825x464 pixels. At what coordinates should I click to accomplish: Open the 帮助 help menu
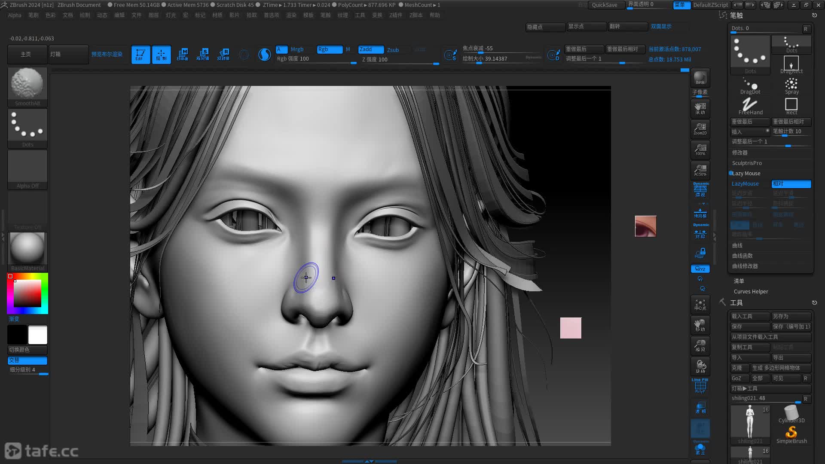[x=435, y=15]
